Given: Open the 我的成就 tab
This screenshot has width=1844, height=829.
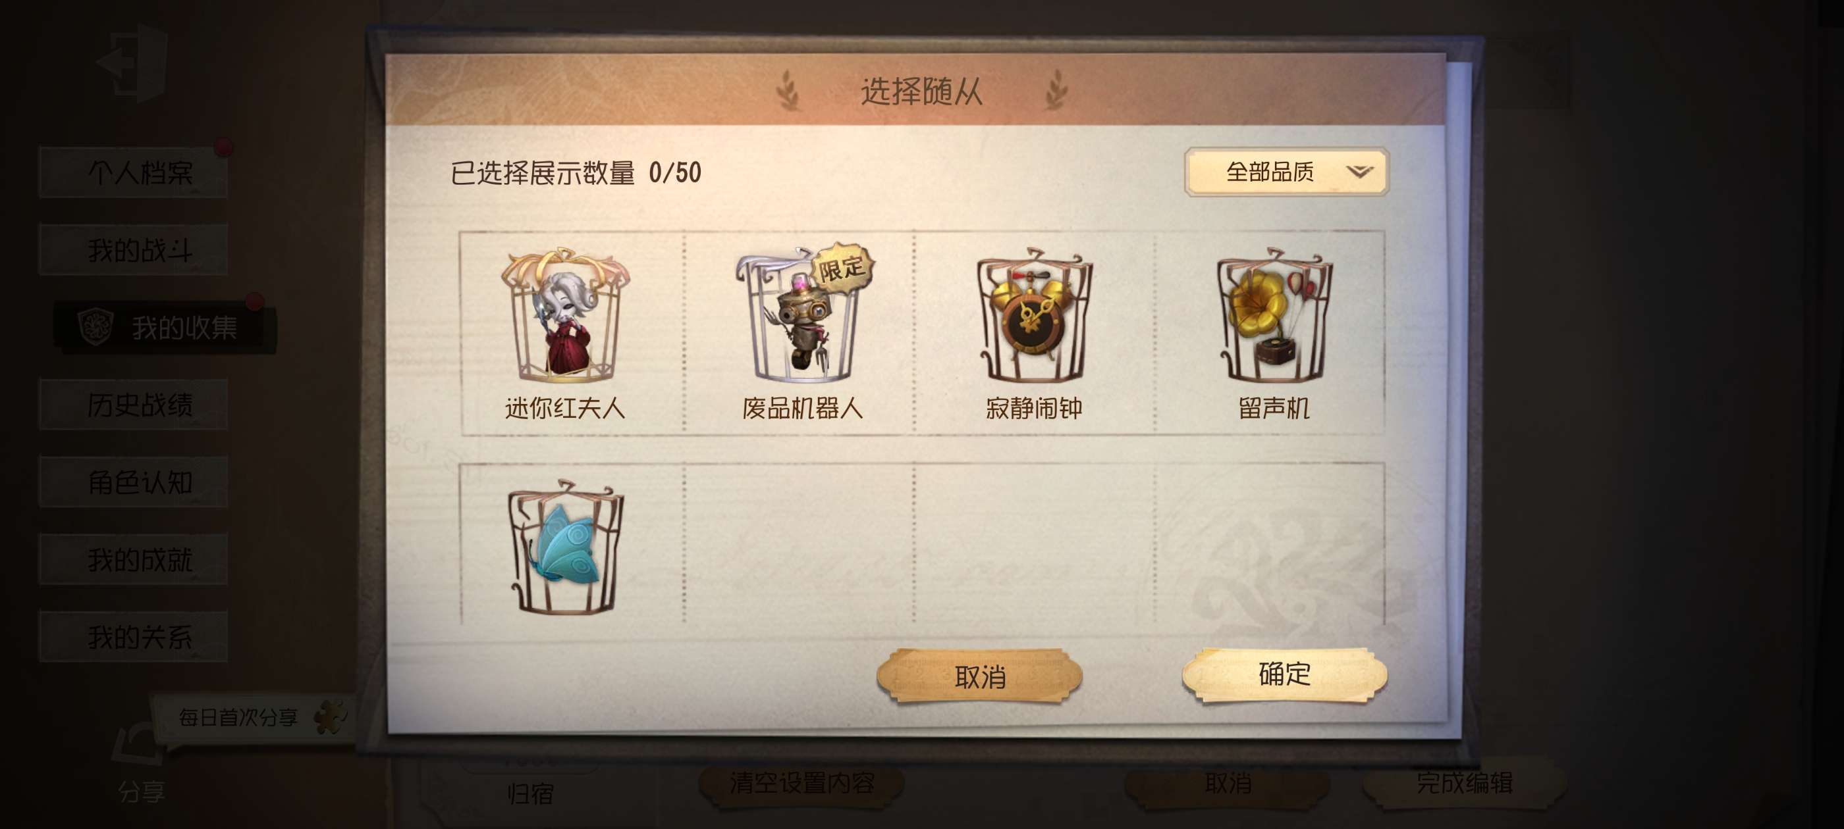Looking at the screenshot, I should pos(134,559).
